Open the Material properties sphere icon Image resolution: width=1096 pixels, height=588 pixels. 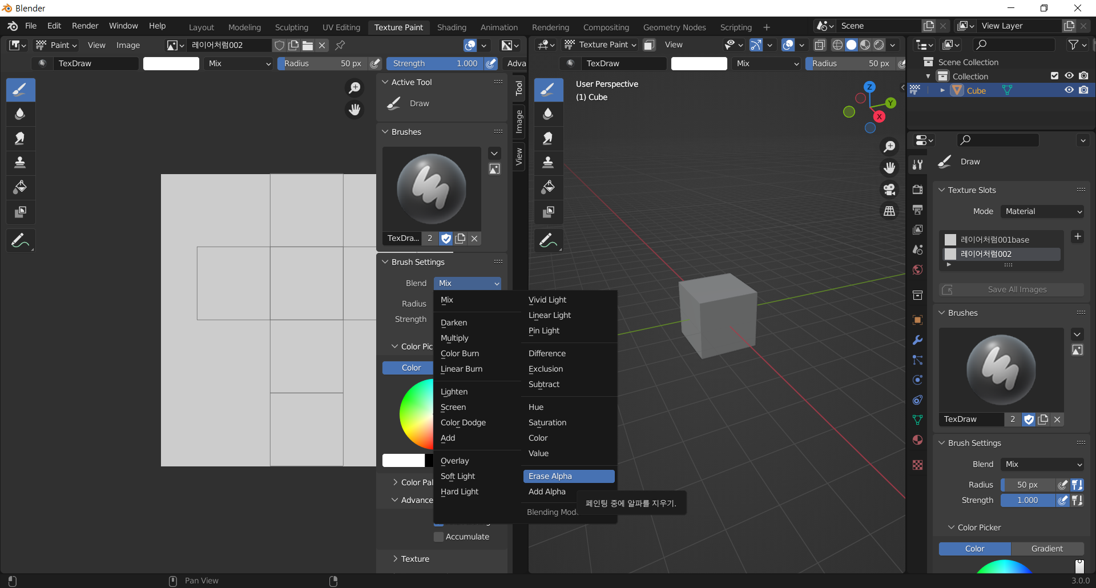tap(917, 440)
